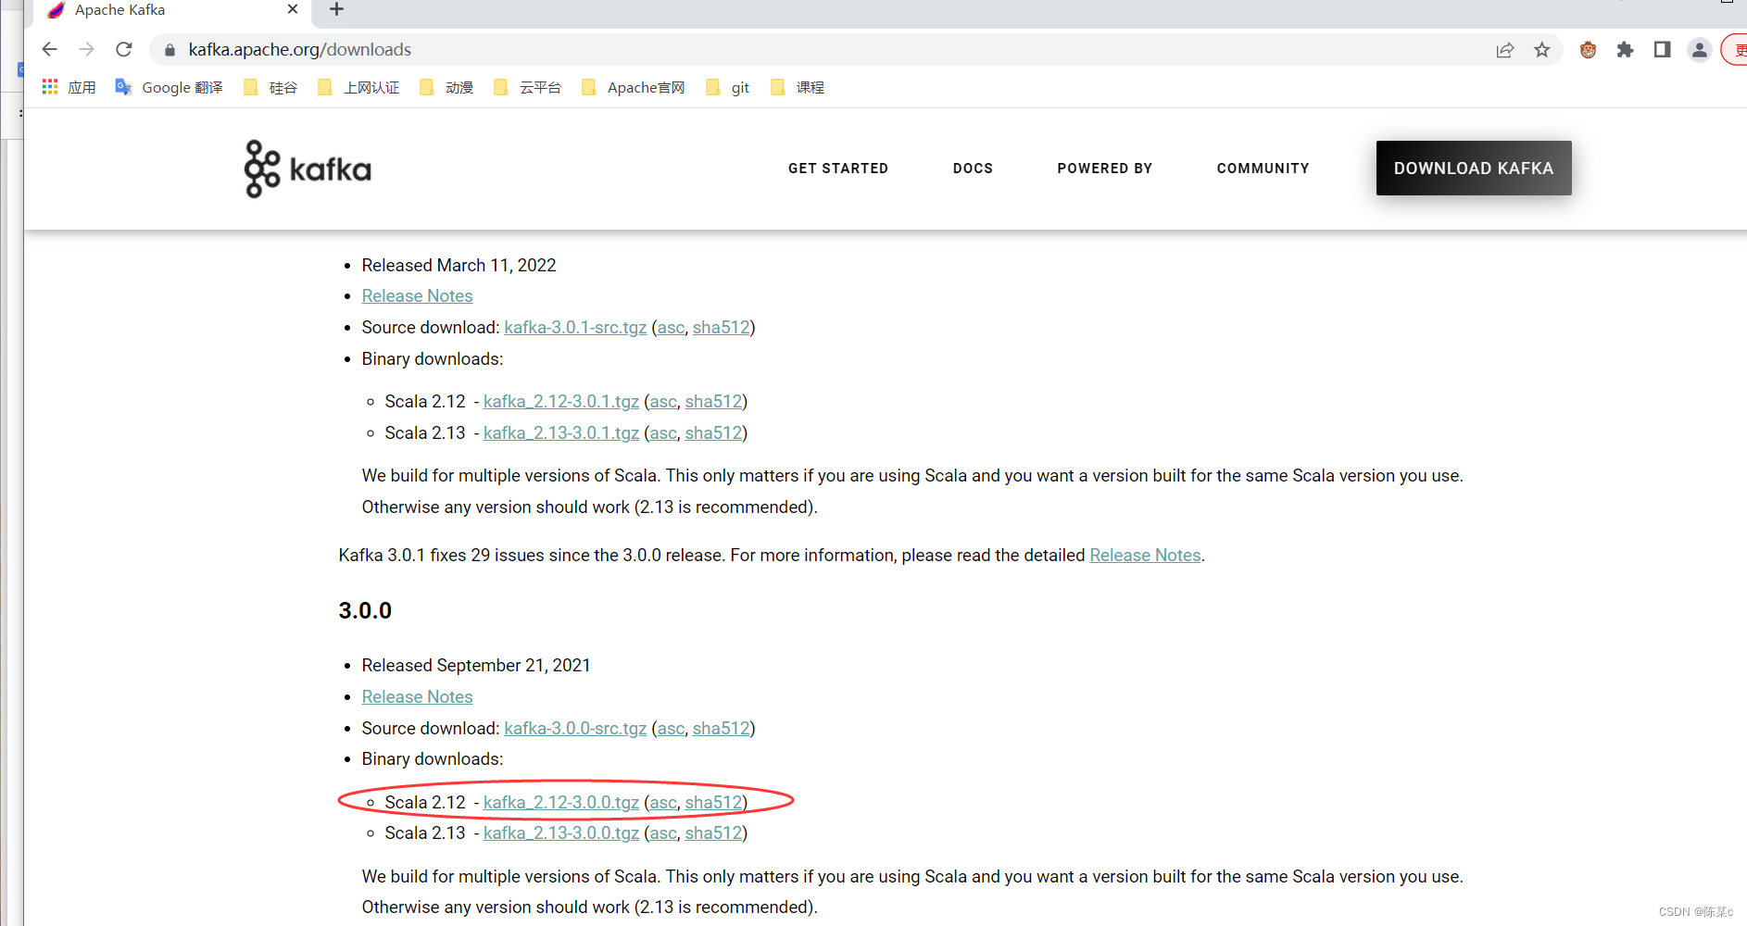This screenshot has width=1747, height=926.
Task: Open a new browser tab
Action: pyautogui.click(x=337, y=9)
